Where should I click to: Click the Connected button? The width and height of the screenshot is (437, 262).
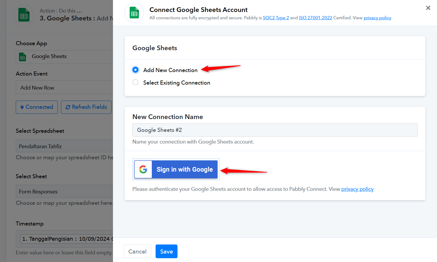pos(37,107)
